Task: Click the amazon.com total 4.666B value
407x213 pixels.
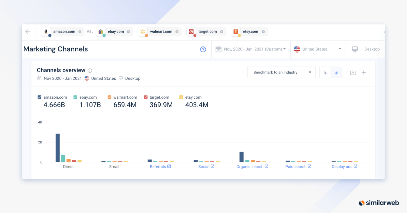Action: 54,105
